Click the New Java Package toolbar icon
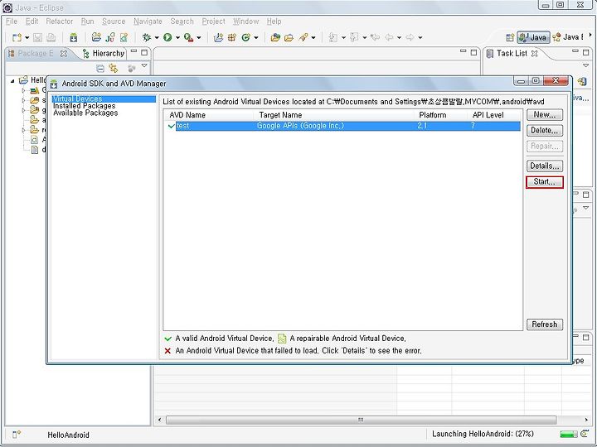The image size is (597, 447). click(232, 37)
